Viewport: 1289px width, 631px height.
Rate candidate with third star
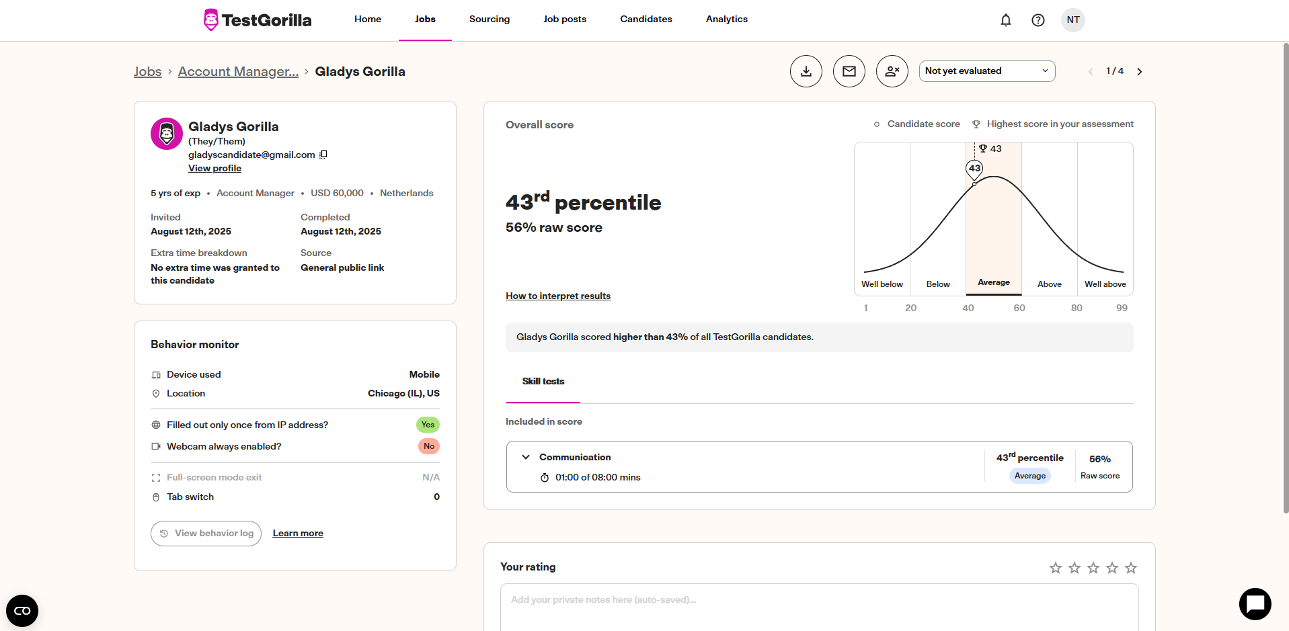click(x=1093, y=568)
